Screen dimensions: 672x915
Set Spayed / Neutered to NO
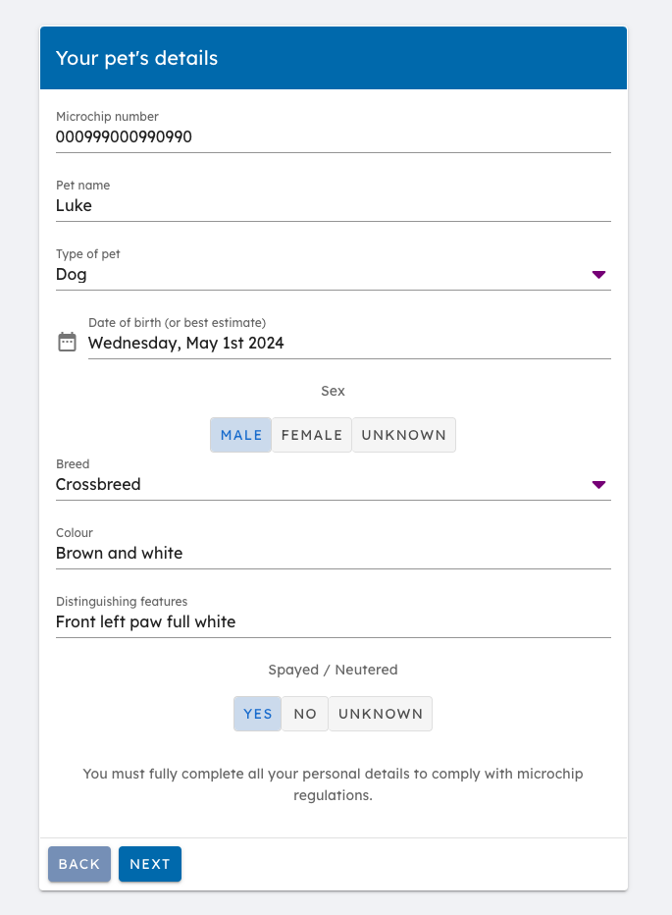click(x=305, y=714)
